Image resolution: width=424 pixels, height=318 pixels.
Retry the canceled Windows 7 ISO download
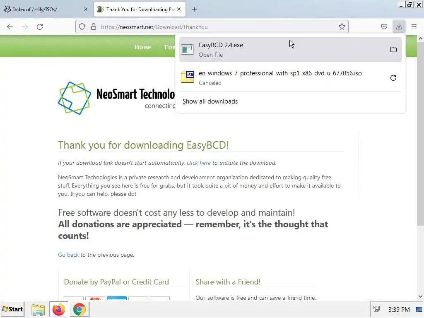(393, 78)
